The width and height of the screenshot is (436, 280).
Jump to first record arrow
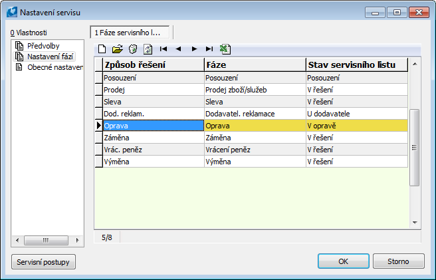point(163,49)
